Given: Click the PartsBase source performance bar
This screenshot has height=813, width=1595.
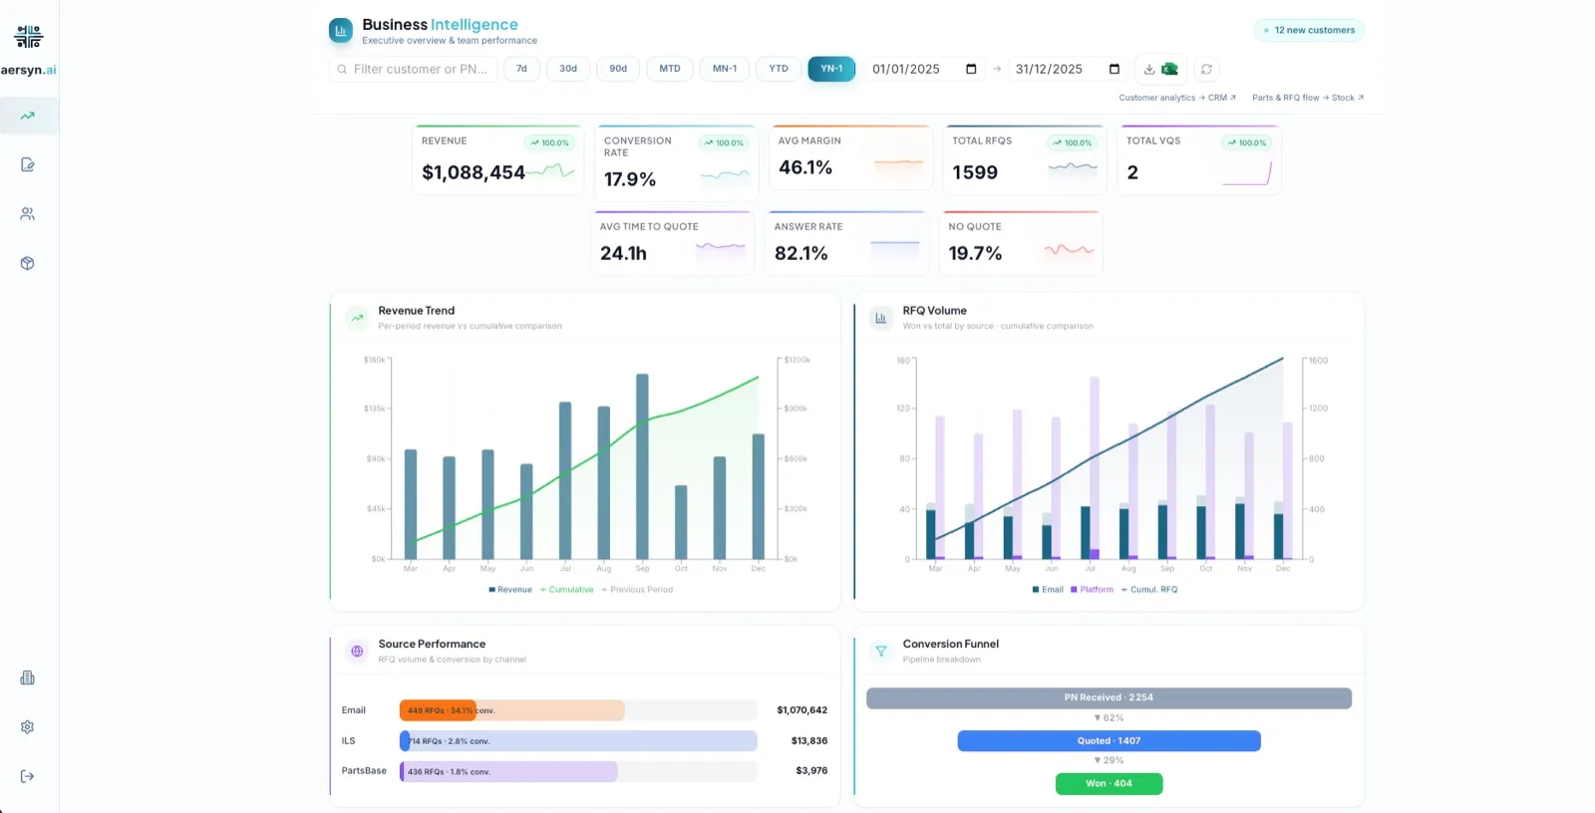Looking at the screenshot, I should pos(578,771).
